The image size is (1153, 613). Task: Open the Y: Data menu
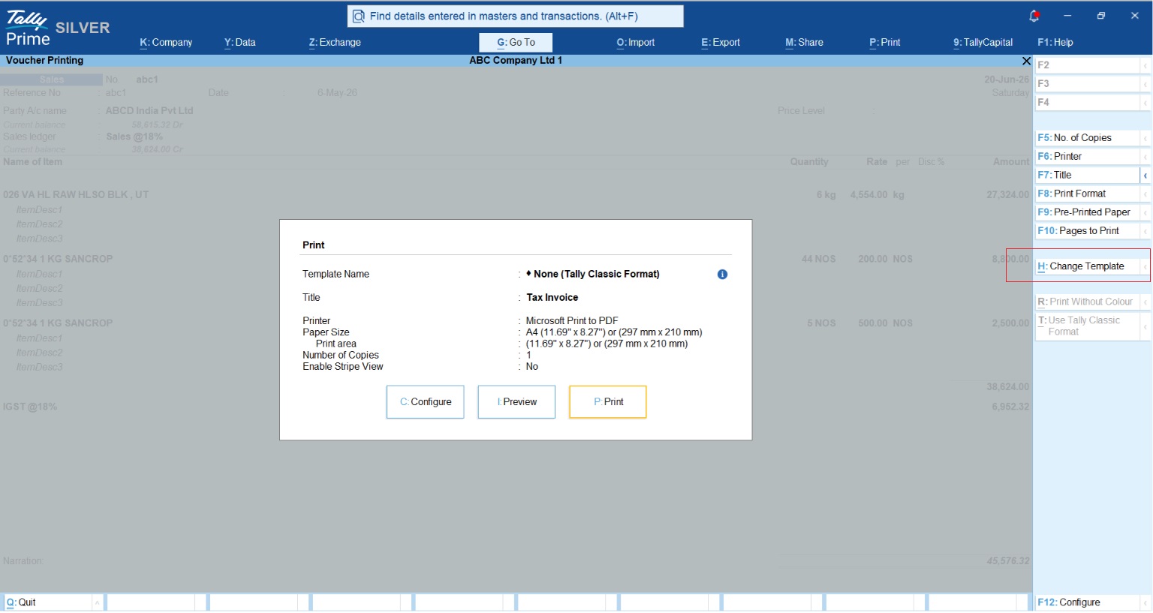click(239, 43)
